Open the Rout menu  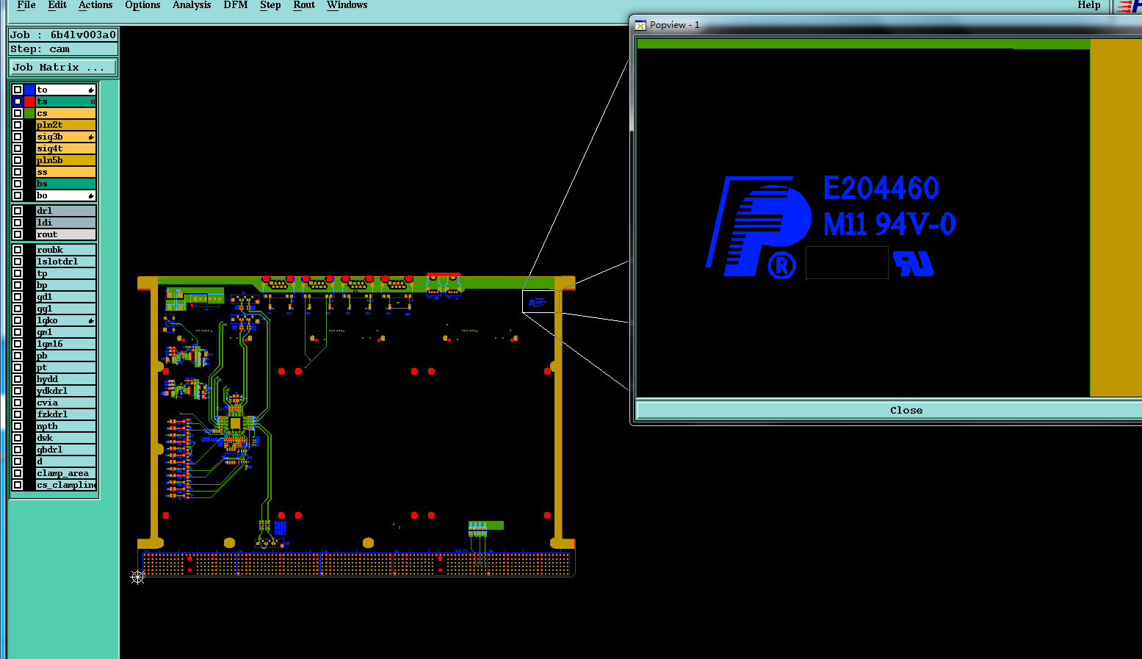(304, 5)
